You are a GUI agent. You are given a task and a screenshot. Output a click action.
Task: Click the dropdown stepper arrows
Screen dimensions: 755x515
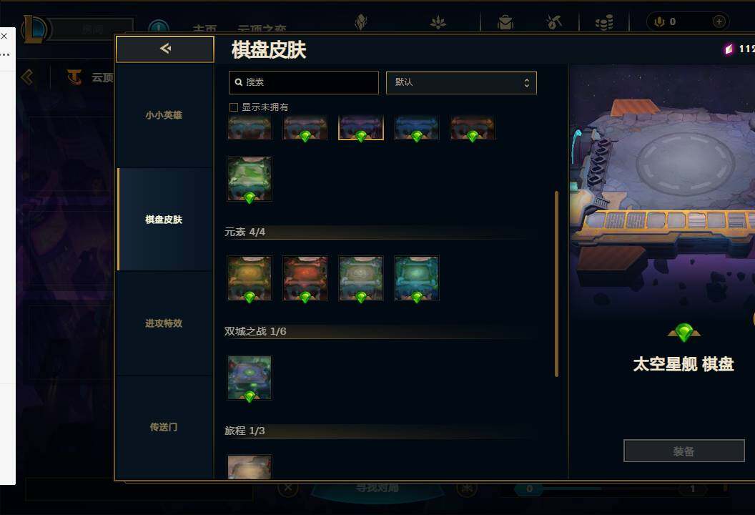(x=527, y=83)
